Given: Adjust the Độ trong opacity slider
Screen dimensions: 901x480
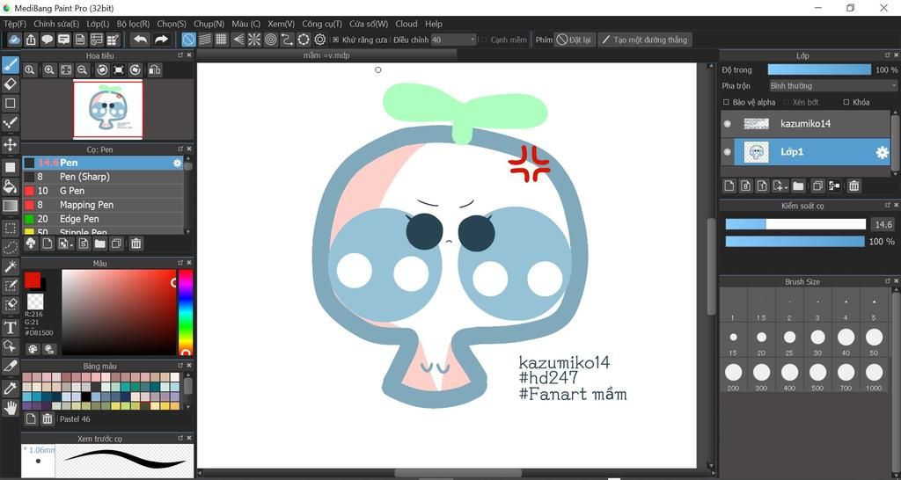Looking at the screenshot, I should tap(819, 69).
